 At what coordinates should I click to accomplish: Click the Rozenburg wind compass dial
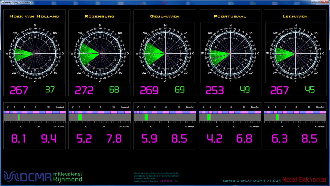pos(100,53)
